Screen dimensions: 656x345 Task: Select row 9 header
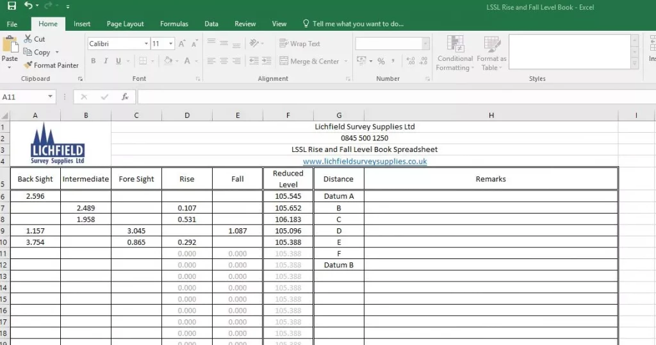click(4, 231)
